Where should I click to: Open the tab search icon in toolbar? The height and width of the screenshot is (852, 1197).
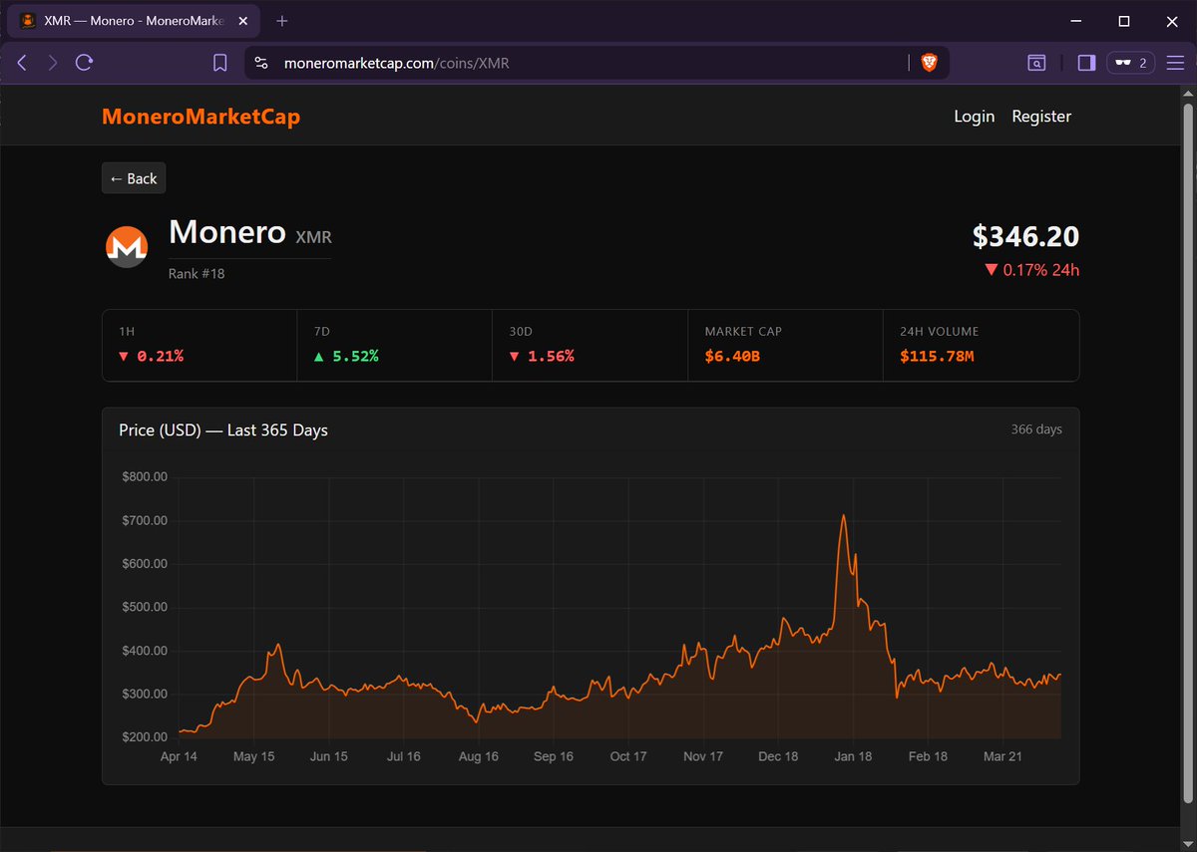1036,63
